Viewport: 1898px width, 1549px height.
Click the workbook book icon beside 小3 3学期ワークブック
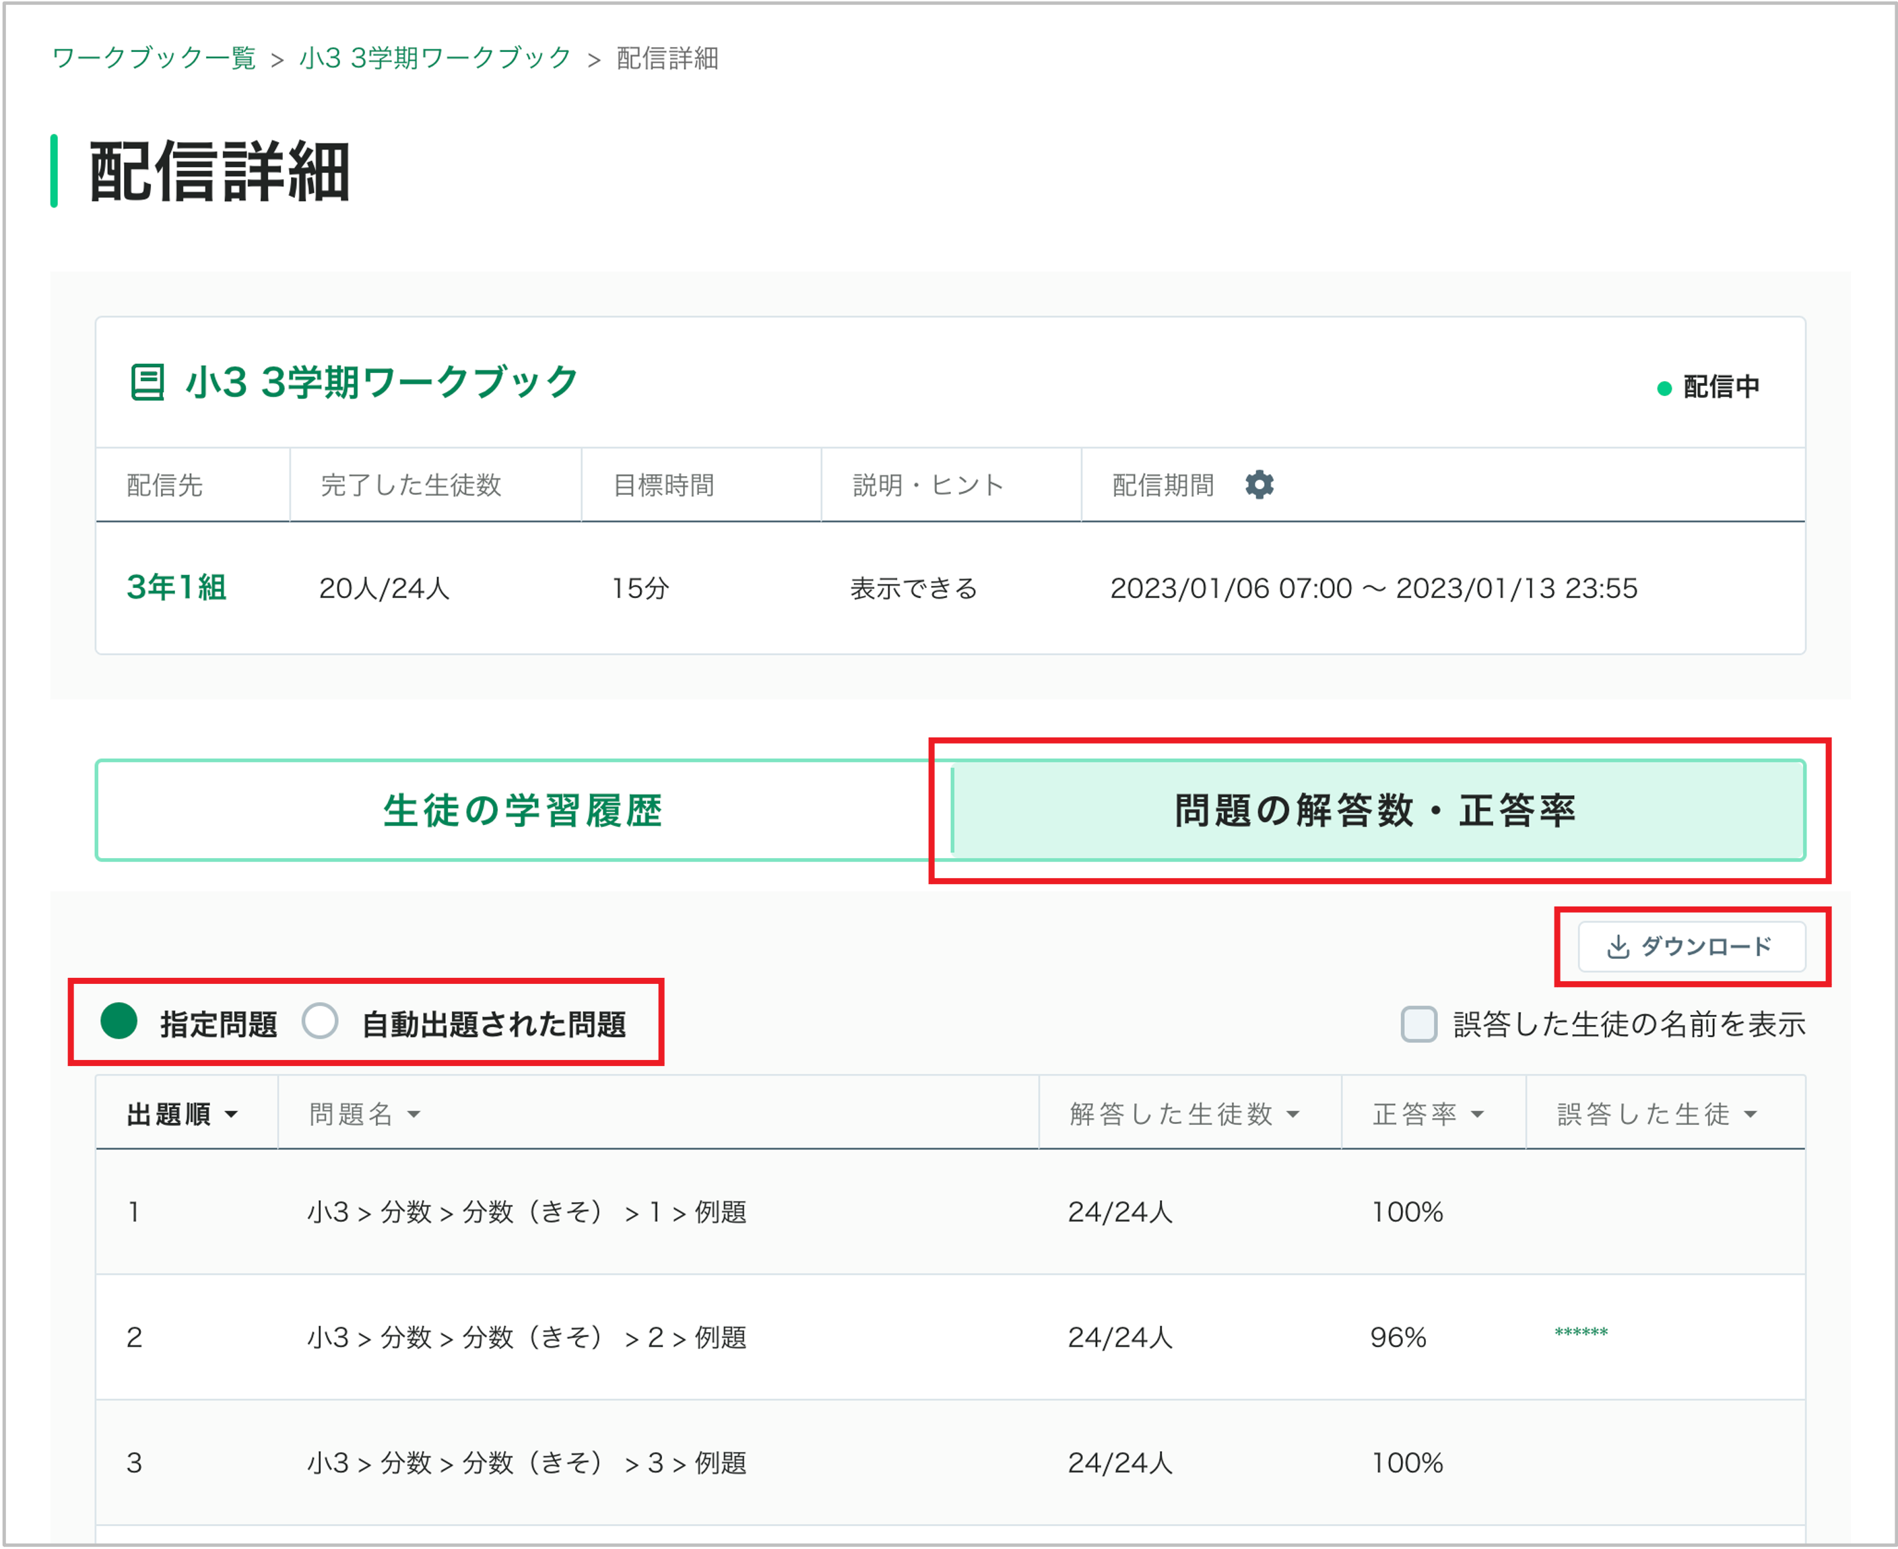148,382
